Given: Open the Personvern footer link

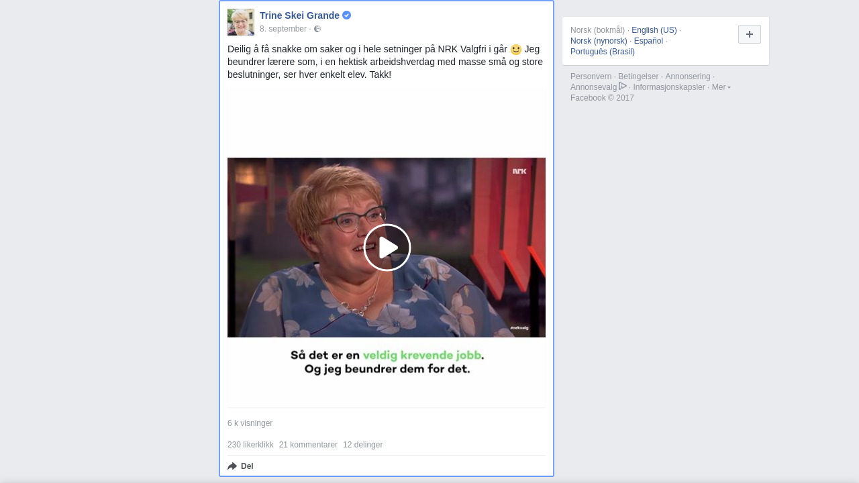Looking at the screenshot, I should 591,76.
